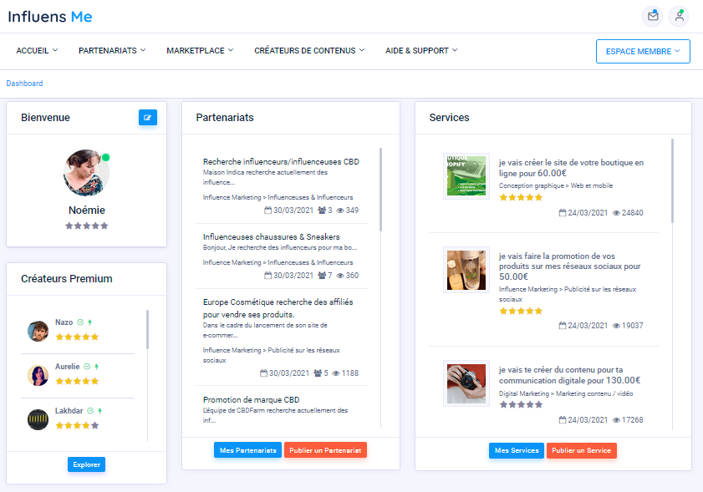Viewport: 703px width, 492px height.
Task: Click calendar icon on Europe Cosmétique listing
Action: pyautogui.click(x=264, y=373)
